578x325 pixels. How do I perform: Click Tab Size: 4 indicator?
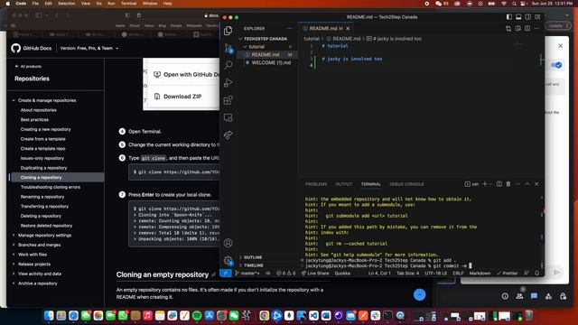point(407,273)
